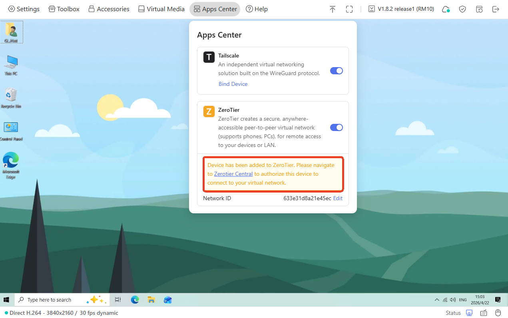Image resolution: width=508 pixels, height=318 pixels.
Task: Click the exit session icon
Action: (x=496, y=9)
